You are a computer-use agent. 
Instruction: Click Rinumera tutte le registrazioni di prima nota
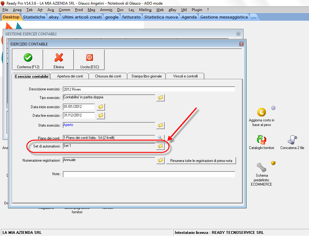201,160
